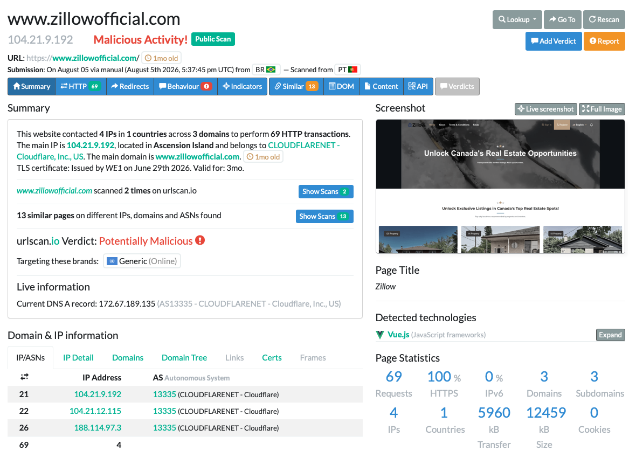The height and width of the screenshot is (464, 636).
Task: Click the Potentially Malicious warning icon
Action: pos(200,240)
